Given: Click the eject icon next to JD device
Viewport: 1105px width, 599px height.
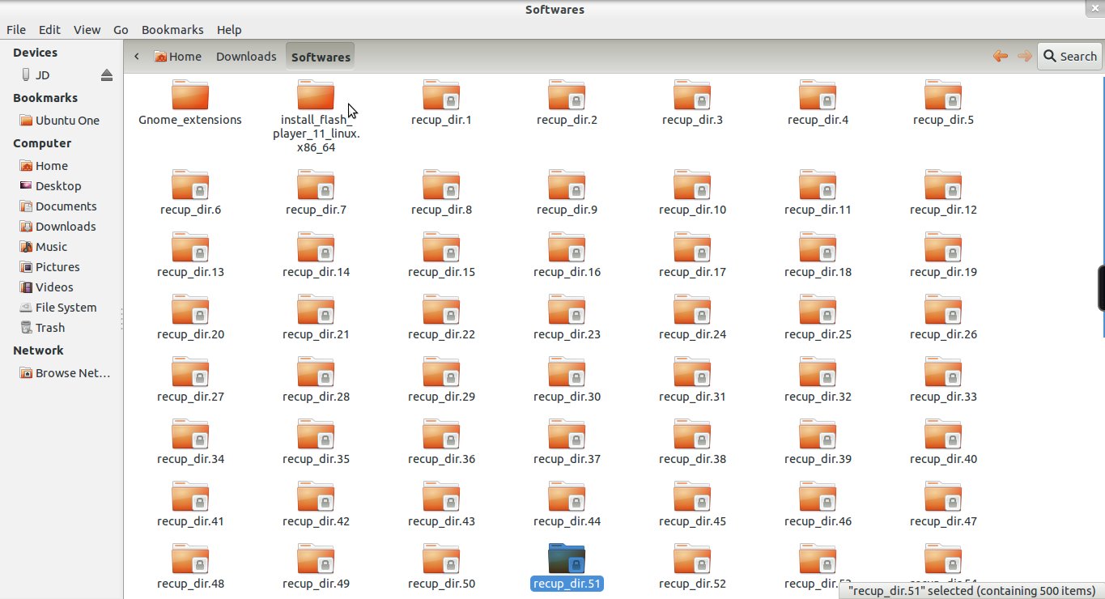Looking at the screenshot, I should pyautogui.click(x=106, y=74).
